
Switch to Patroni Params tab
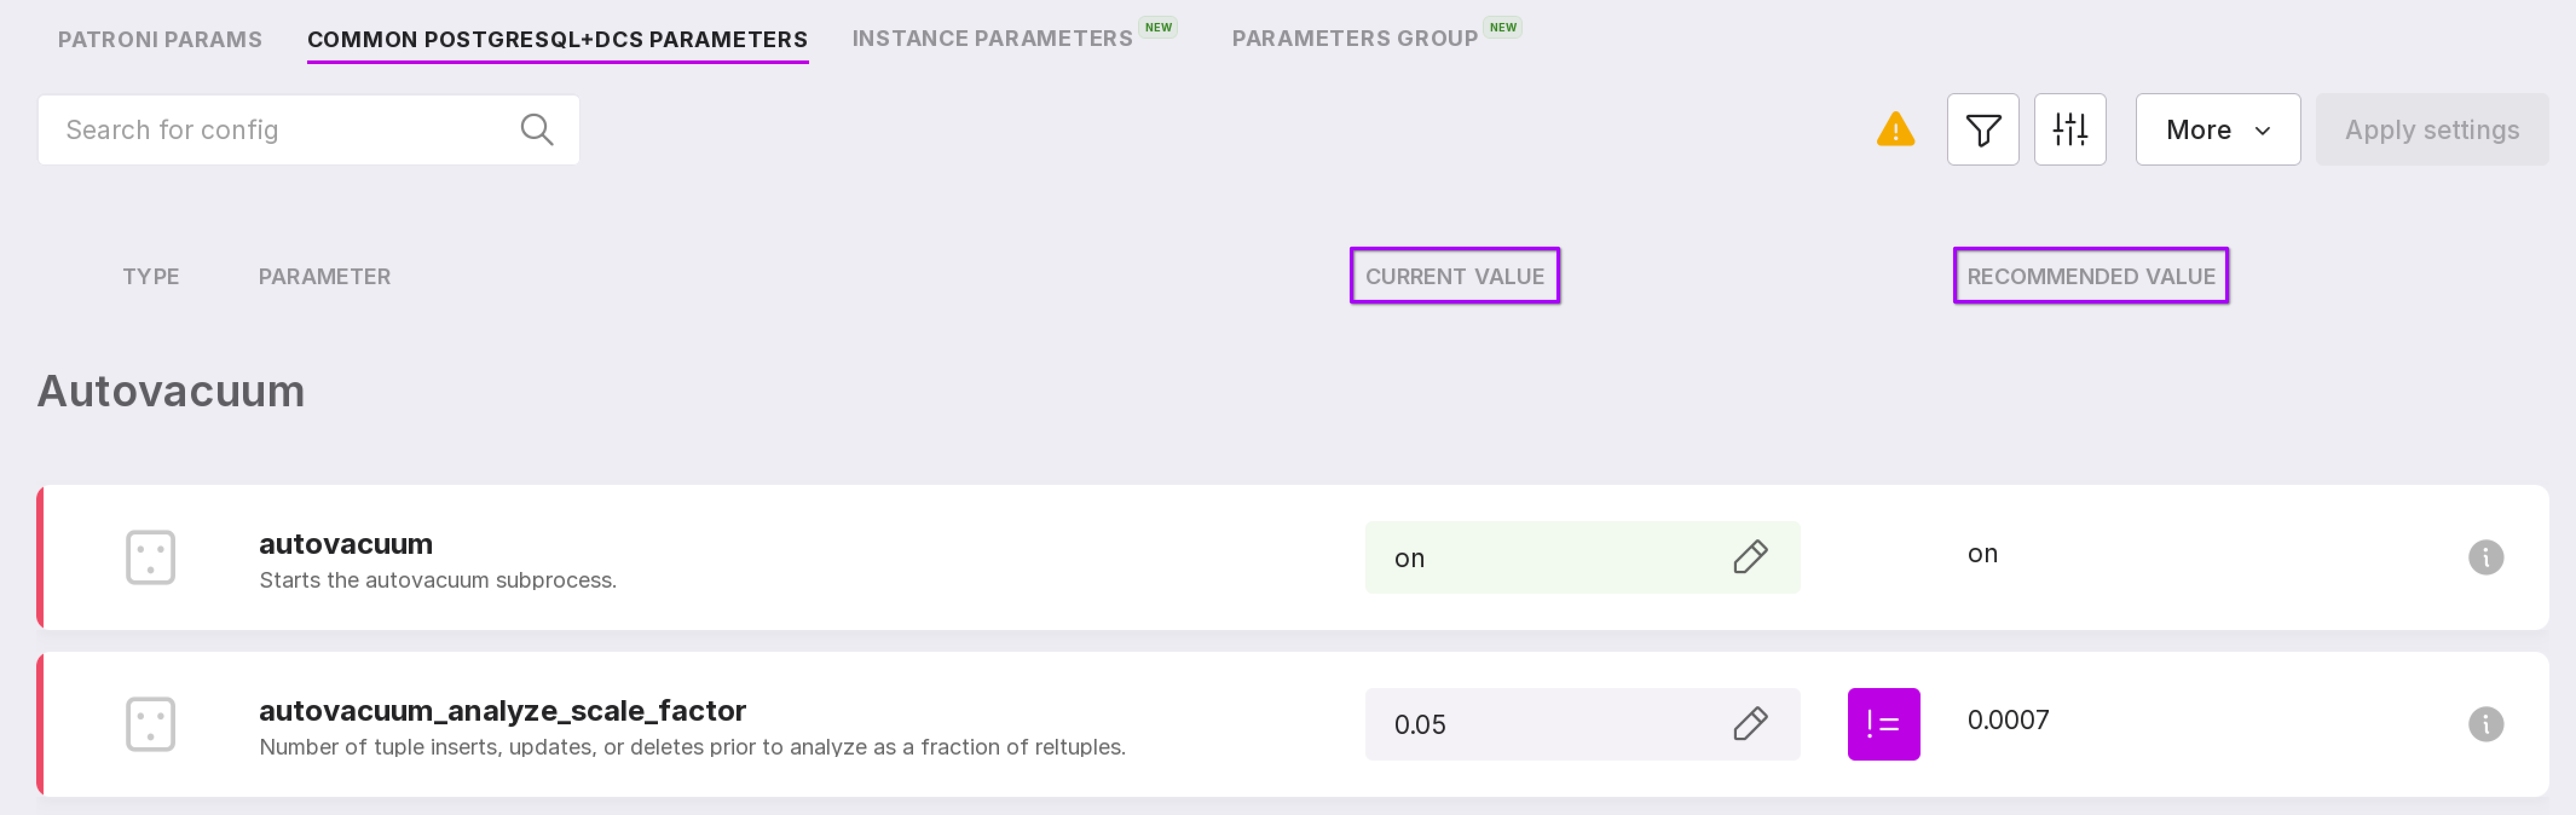(160, 39)
